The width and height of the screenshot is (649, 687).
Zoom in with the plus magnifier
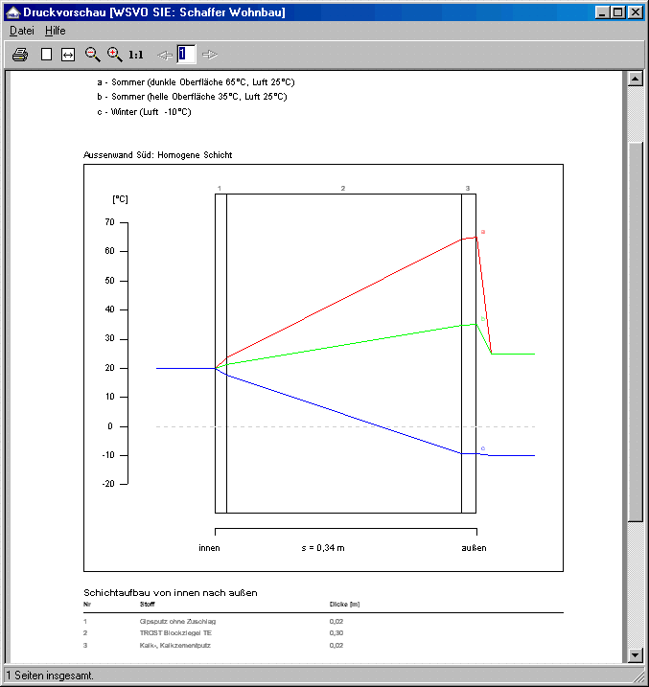115,55
